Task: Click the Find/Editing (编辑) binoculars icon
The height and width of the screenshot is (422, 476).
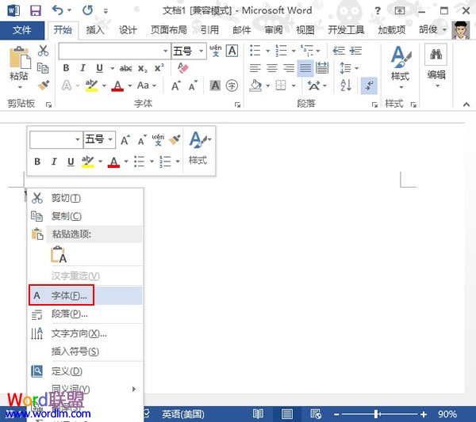Action: [x=436, y=63]
